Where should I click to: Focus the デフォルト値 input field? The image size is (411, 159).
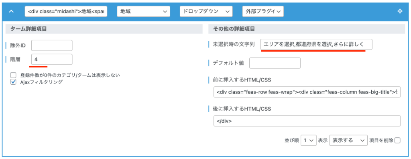click(x=275, y=63)
